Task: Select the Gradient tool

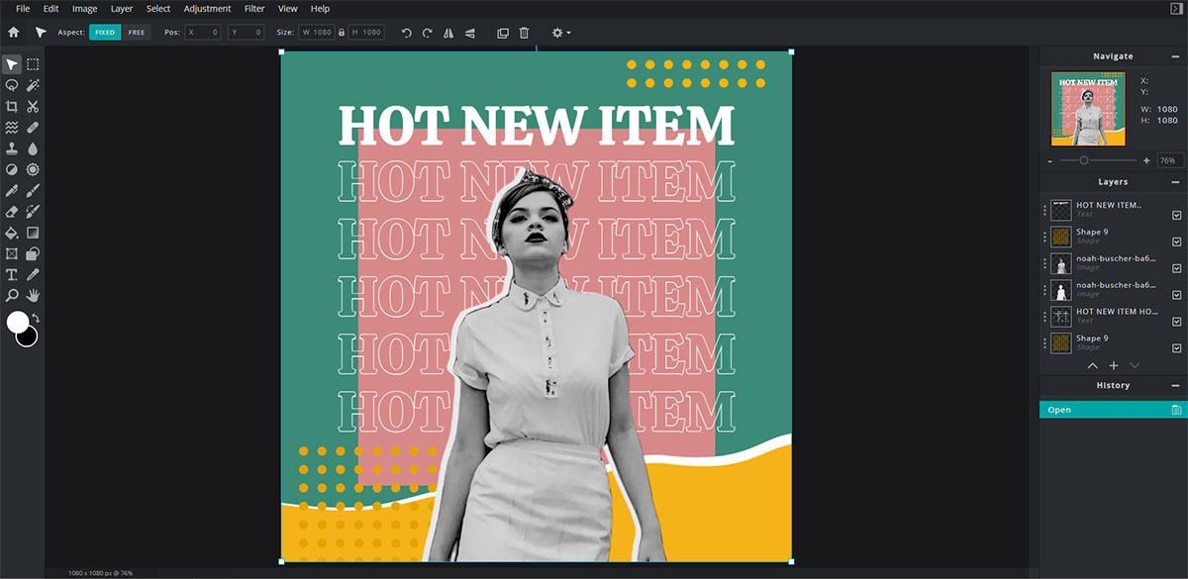Action: (33, 233)
